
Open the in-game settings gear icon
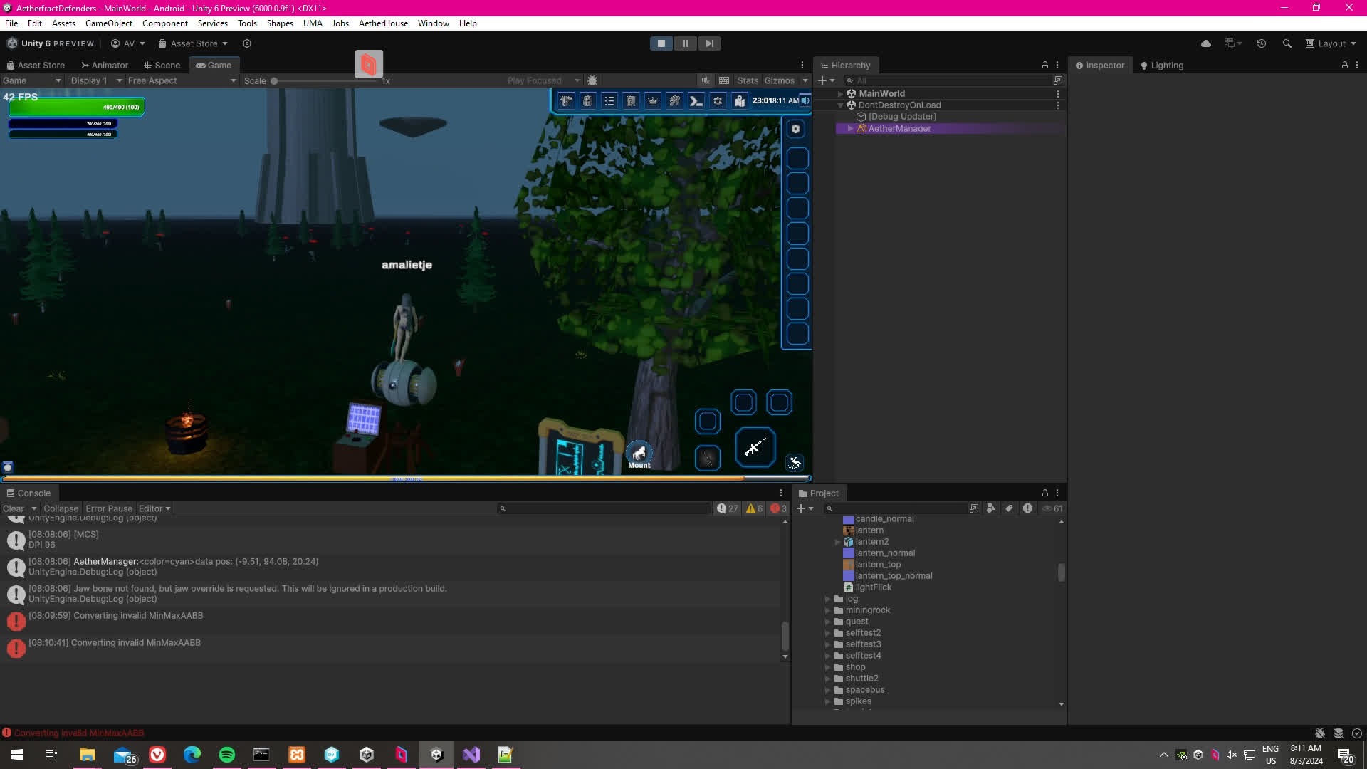click(718, 100)
